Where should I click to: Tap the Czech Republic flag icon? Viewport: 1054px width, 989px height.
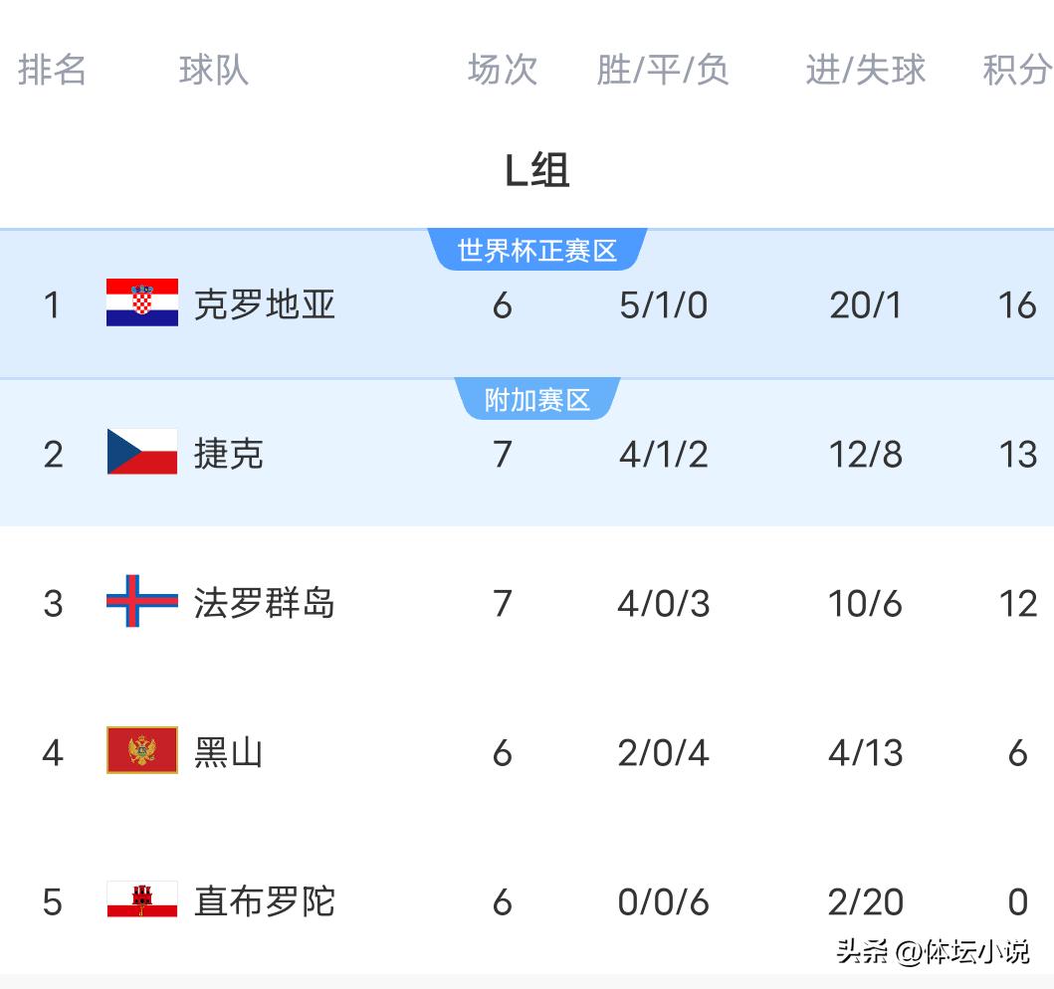(x=142, y=452)
